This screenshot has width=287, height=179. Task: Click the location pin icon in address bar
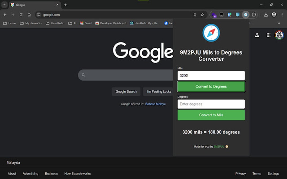click(195, 14)
